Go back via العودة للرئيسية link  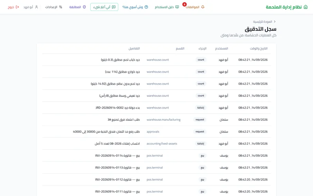(263, 22)
